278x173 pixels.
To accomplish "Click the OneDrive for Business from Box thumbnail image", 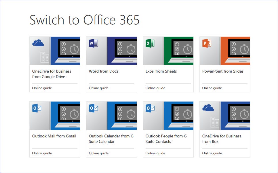I will (x=225, y=115).
